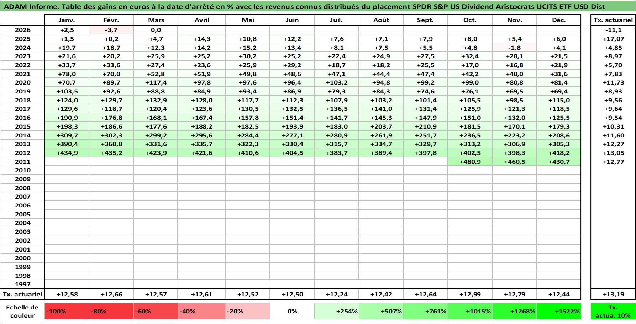636x324 pixels.
Task: Click the 0% white color scale cell
Action: click(292, 311)
